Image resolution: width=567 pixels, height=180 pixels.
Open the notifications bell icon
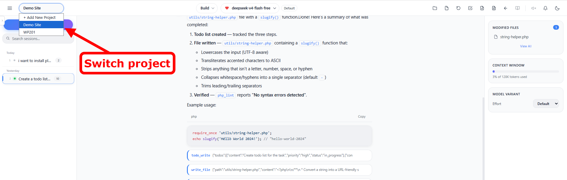(x=545, y=8)
